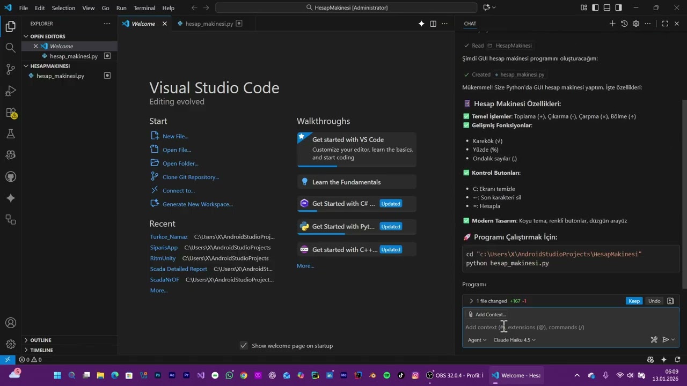The height and width of the screenshot is (386, 687).
Task: Open the Agent mode dropdown
Action: click(477, 340)
